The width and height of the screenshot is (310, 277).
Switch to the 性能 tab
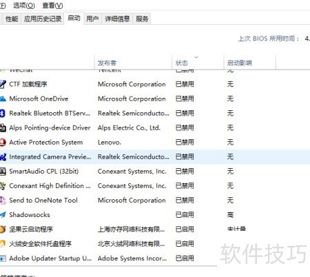point(12,19)
